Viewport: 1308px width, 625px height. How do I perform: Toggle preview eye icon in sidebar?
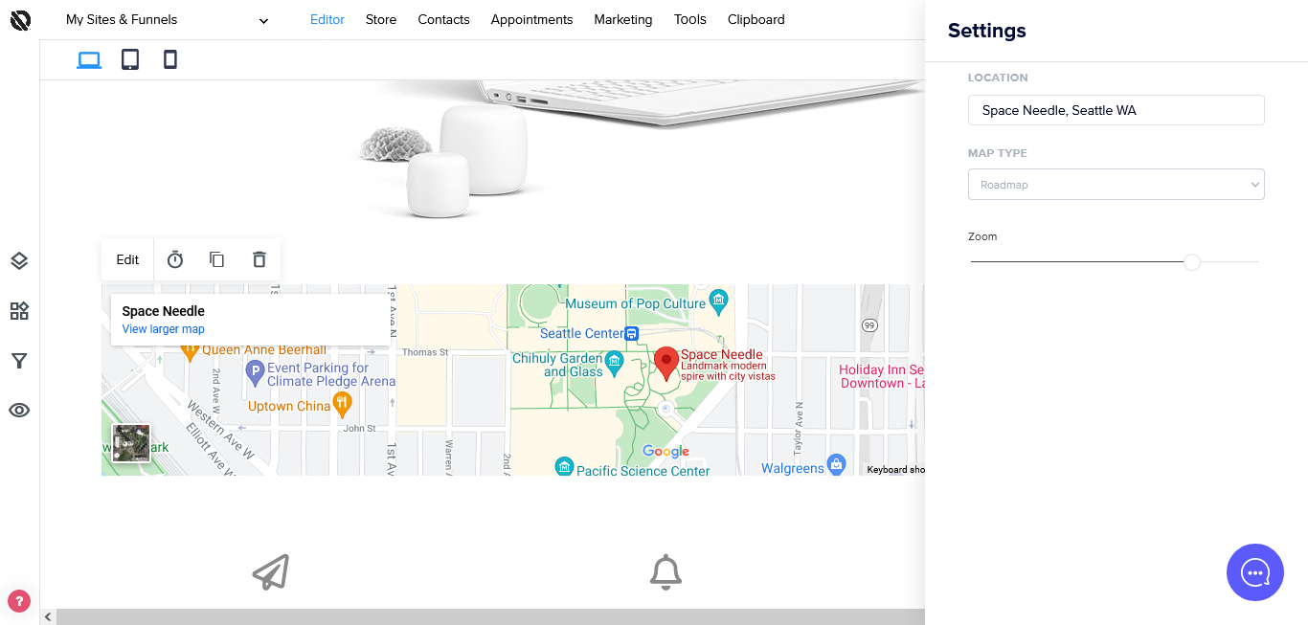pos(19,411)
